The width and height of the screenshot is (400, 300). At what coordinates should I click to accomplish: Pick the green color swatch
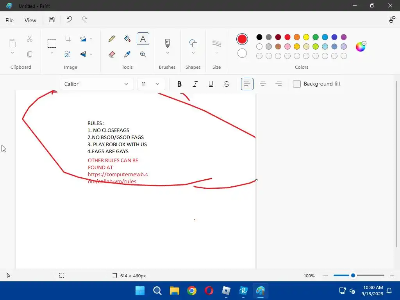(x=316, y=37)
